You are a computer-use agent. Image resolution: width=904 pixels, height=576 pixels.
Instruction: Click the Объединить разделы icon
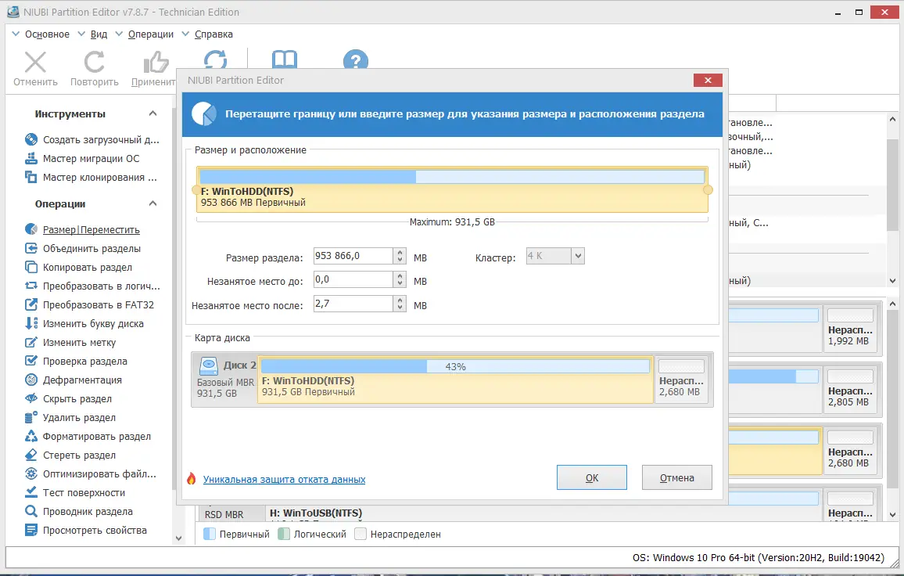[31, 248]
